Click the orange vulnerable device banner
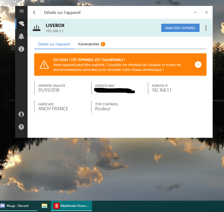This screenshot has width=224, height=212. (x=120, y=64)
